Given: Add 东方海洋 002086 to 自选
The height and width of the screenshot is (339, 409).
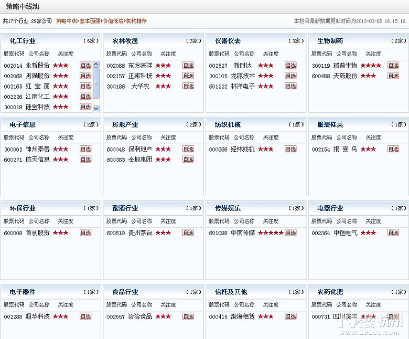Looking at the screenshot, I should pyautogui.click(x=188, y=65).
